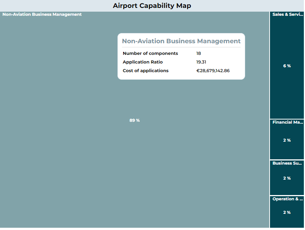Click the 2 % label in Business tile
305x230 pixels.
click(x=287, y=179)
